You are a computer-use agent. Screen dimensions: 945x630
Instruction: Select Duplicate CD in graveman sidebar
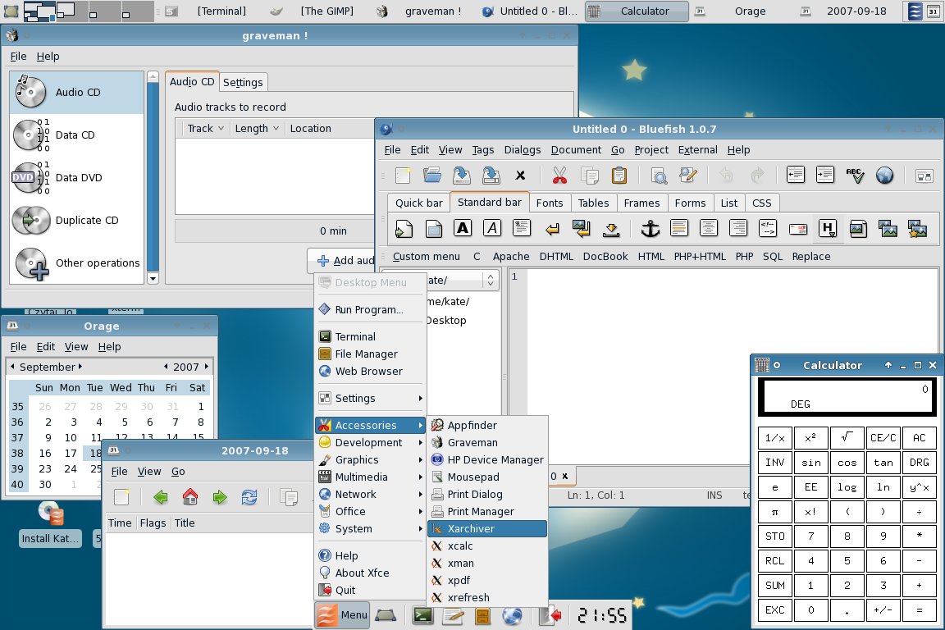[x=76, y=221]
